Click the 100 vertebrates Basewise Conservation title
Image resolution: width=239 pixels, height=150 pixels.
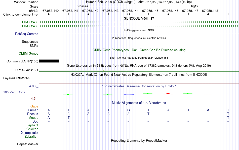[139, 86]
